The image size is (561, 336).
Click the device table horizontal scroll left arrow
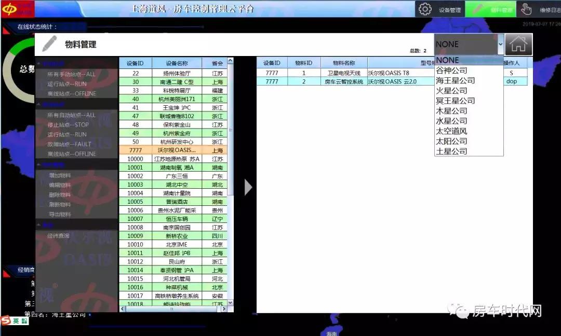pyautogui.click(x=123, y=309)
